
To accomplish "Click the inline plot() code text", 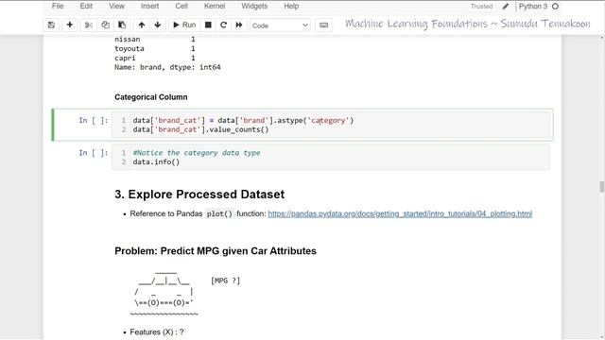I will (x=219, y=213).
